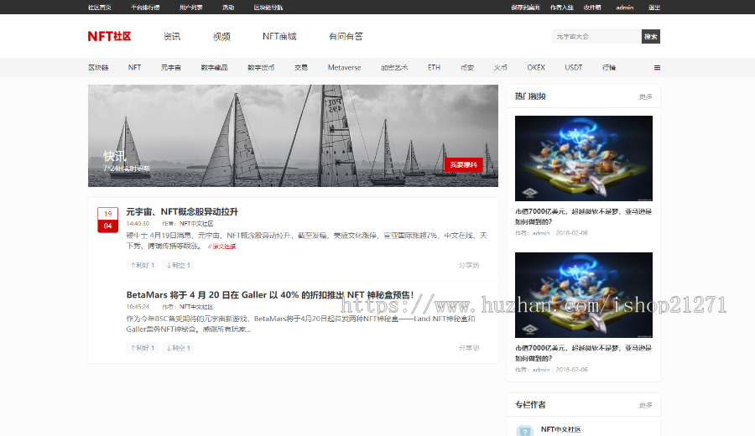The image size is (755, 436).
Task: Select the 币安 category tab
Action: (467, 67)
